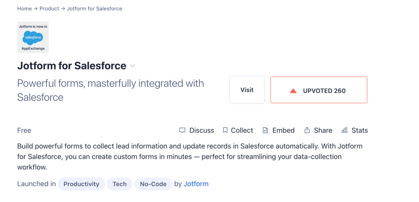Click the Visit button
This screenshot has width=419, height=202.
247,90
